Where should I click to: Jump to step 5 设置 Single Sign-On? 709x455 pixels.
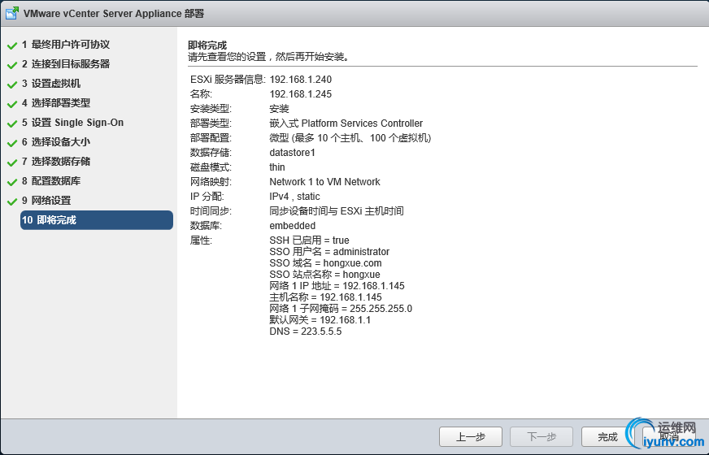point(72,123)
